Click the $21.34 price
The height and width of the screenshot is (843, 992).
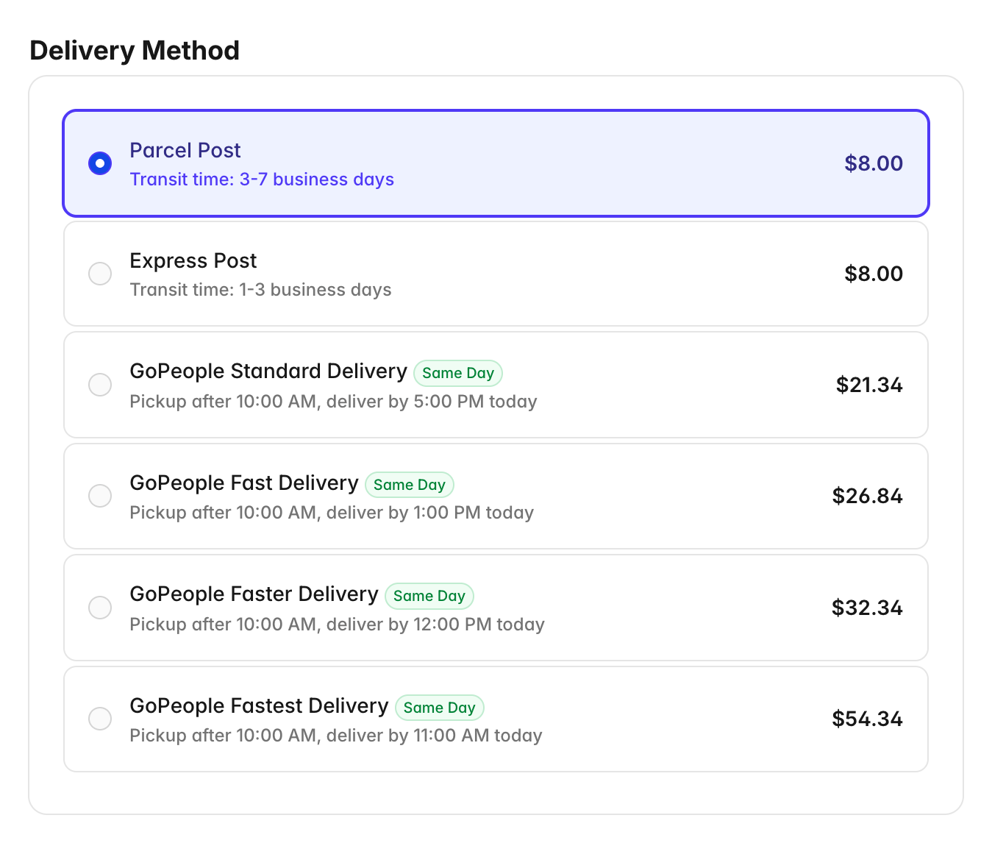[869, 385]
